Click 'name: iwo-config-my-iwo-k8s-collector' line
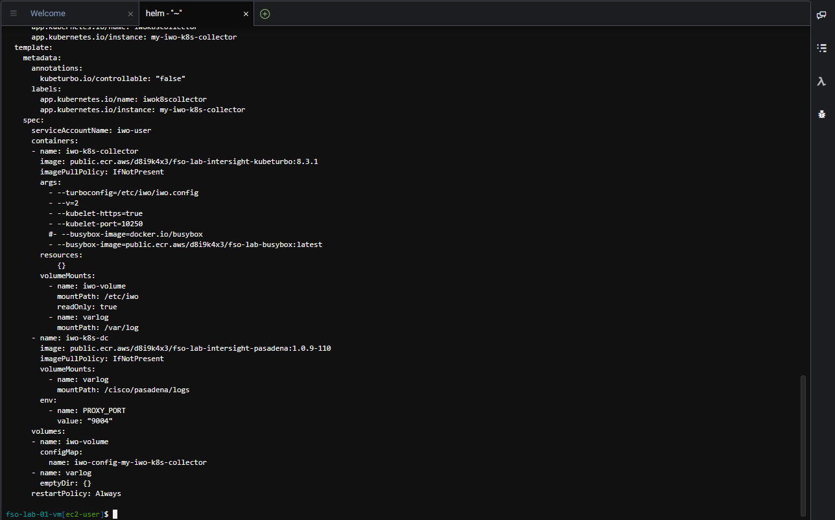Image resolution: width=835 pixels, height=520 pixels. 128,462
